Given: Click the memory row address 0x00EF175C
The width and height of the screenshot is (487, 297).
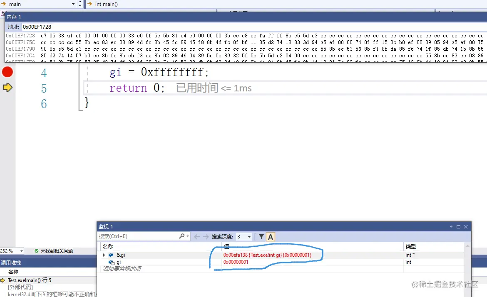Looking at the screenshot, I should [x=20, y=42].
